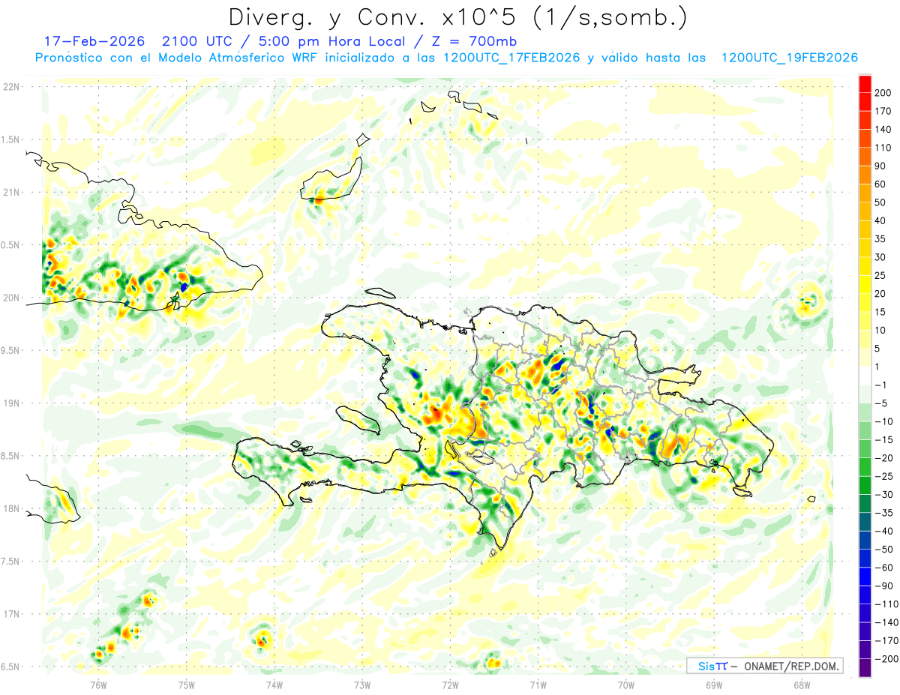Click the '7.5N' latitude axis label
The width and height of the screenshot is (900, 695).
pos(10,562)
